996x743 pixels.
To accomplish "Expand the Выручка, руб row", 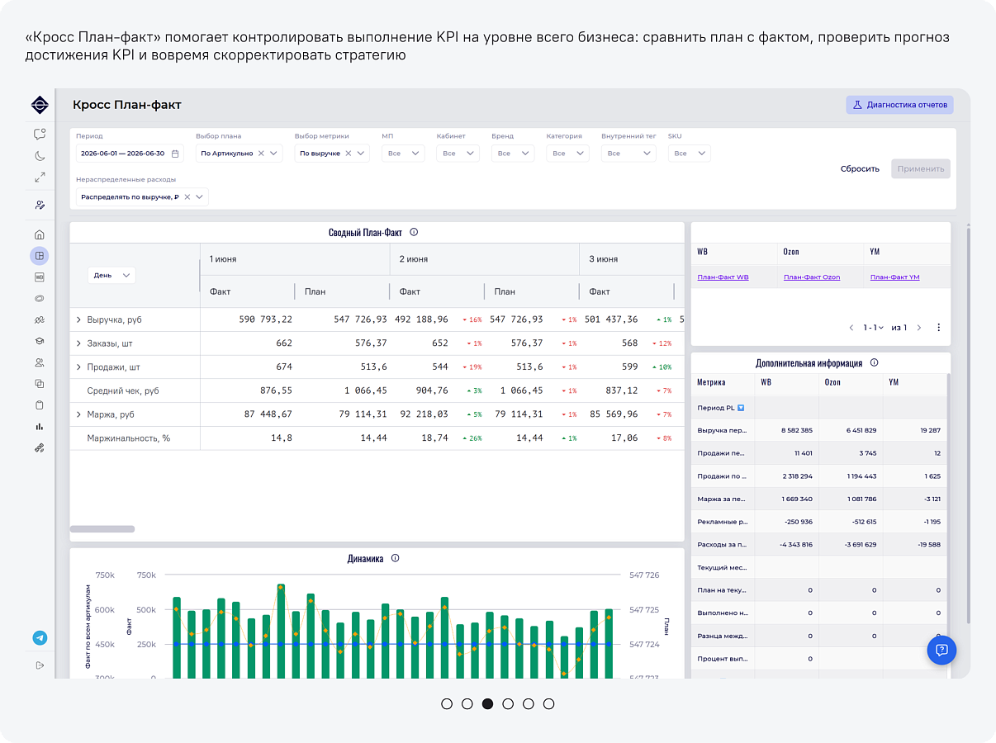I will [78, 319].
